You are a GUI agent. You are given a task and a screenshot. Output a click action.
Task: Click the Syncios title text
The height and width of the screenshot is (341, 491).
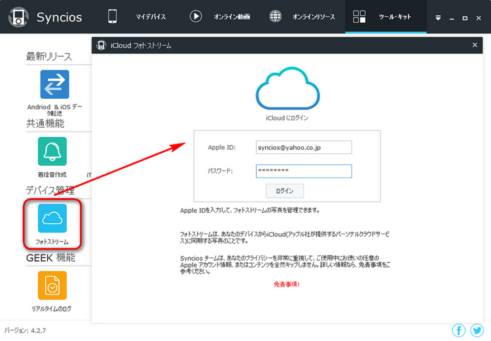click(x=59, y=17)
